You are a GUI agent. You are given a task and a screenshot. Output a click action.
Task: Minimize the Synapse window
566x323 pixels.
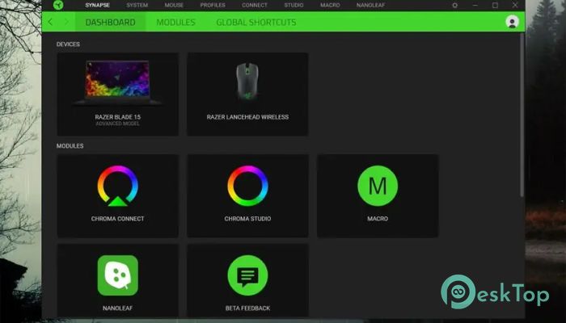(475, 5)
